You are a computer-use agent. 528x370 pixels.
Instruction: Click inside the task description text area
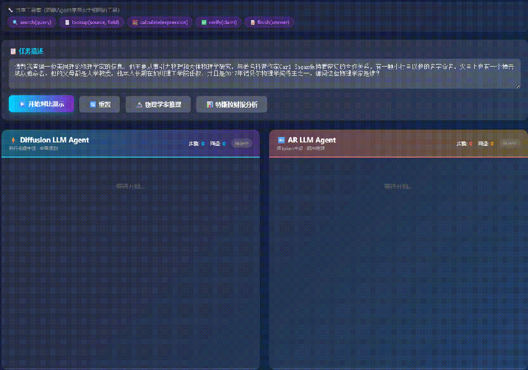[264, 73]
